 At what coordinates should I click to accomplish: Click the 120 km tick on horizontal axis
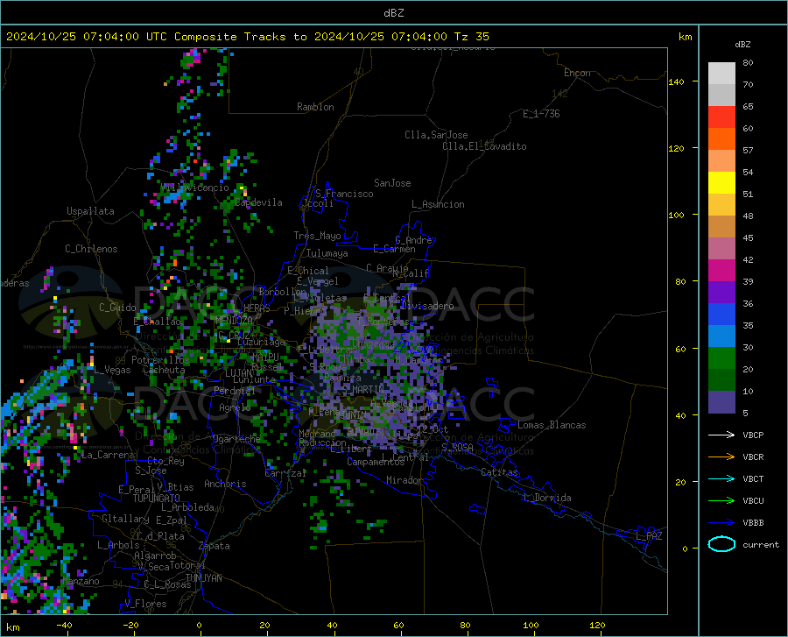(x=597, y=626)
